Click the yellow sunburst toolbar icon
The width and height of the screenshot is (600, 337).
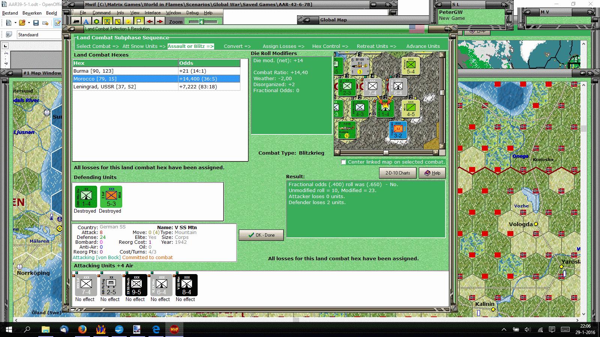128,21
